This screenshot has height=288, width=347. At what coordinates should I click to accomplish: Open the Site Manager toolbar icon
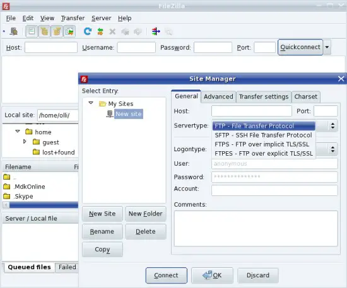tap(14, 32)
